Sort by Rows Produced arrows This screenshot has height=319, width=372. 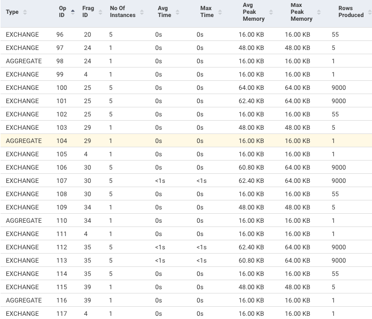370,12
